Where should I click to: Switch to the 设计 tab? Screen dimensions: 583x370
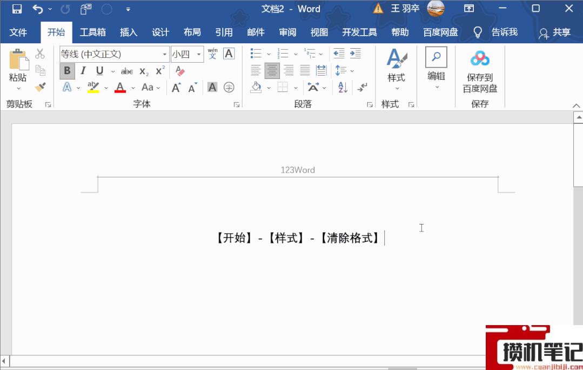pos(160,32)
